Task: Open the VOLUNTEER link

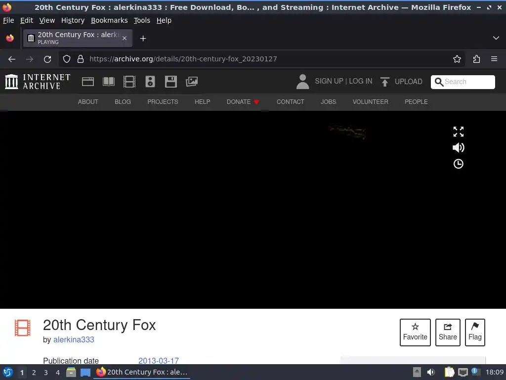Action: click(x=370, y=102)
